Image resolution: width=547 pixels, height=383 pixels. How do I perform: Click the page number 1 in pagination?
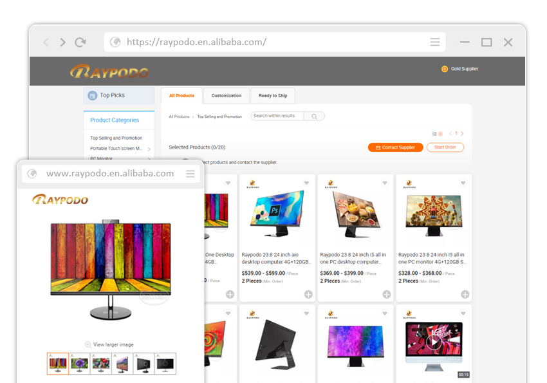point(456,133)
